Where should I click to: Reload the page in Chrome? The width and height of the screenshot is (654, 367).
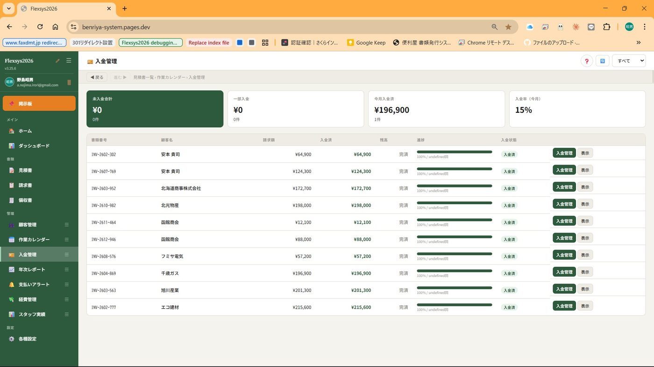click(x=40, y=27)
